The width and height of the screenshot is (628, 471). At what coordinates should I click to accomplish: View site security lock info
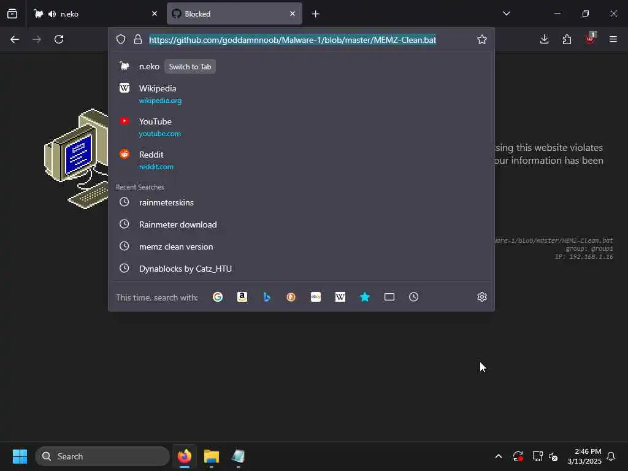pos(138,39)
